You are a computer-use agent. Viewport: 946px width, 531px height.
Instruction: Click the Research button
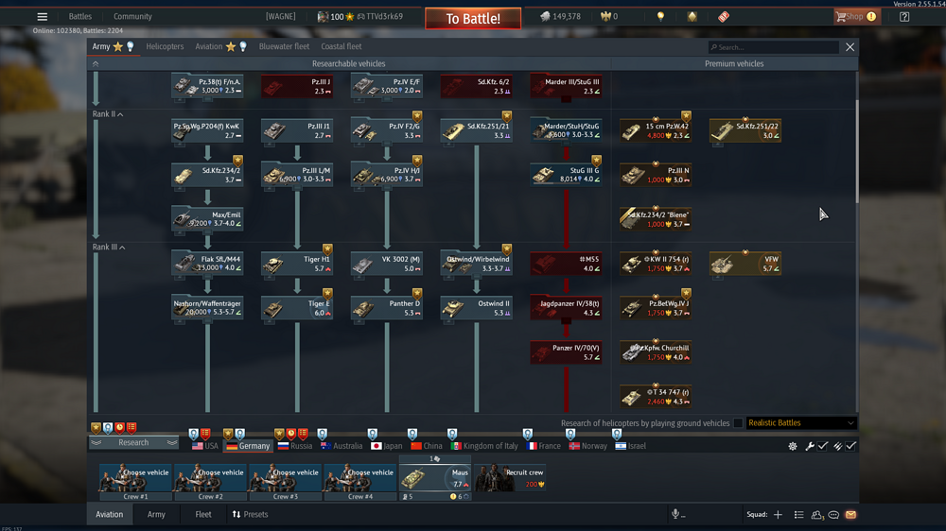coord(134,442)
